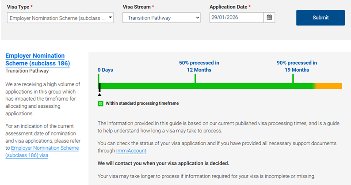Click the black current-position marker on the bar

point(100,87)
